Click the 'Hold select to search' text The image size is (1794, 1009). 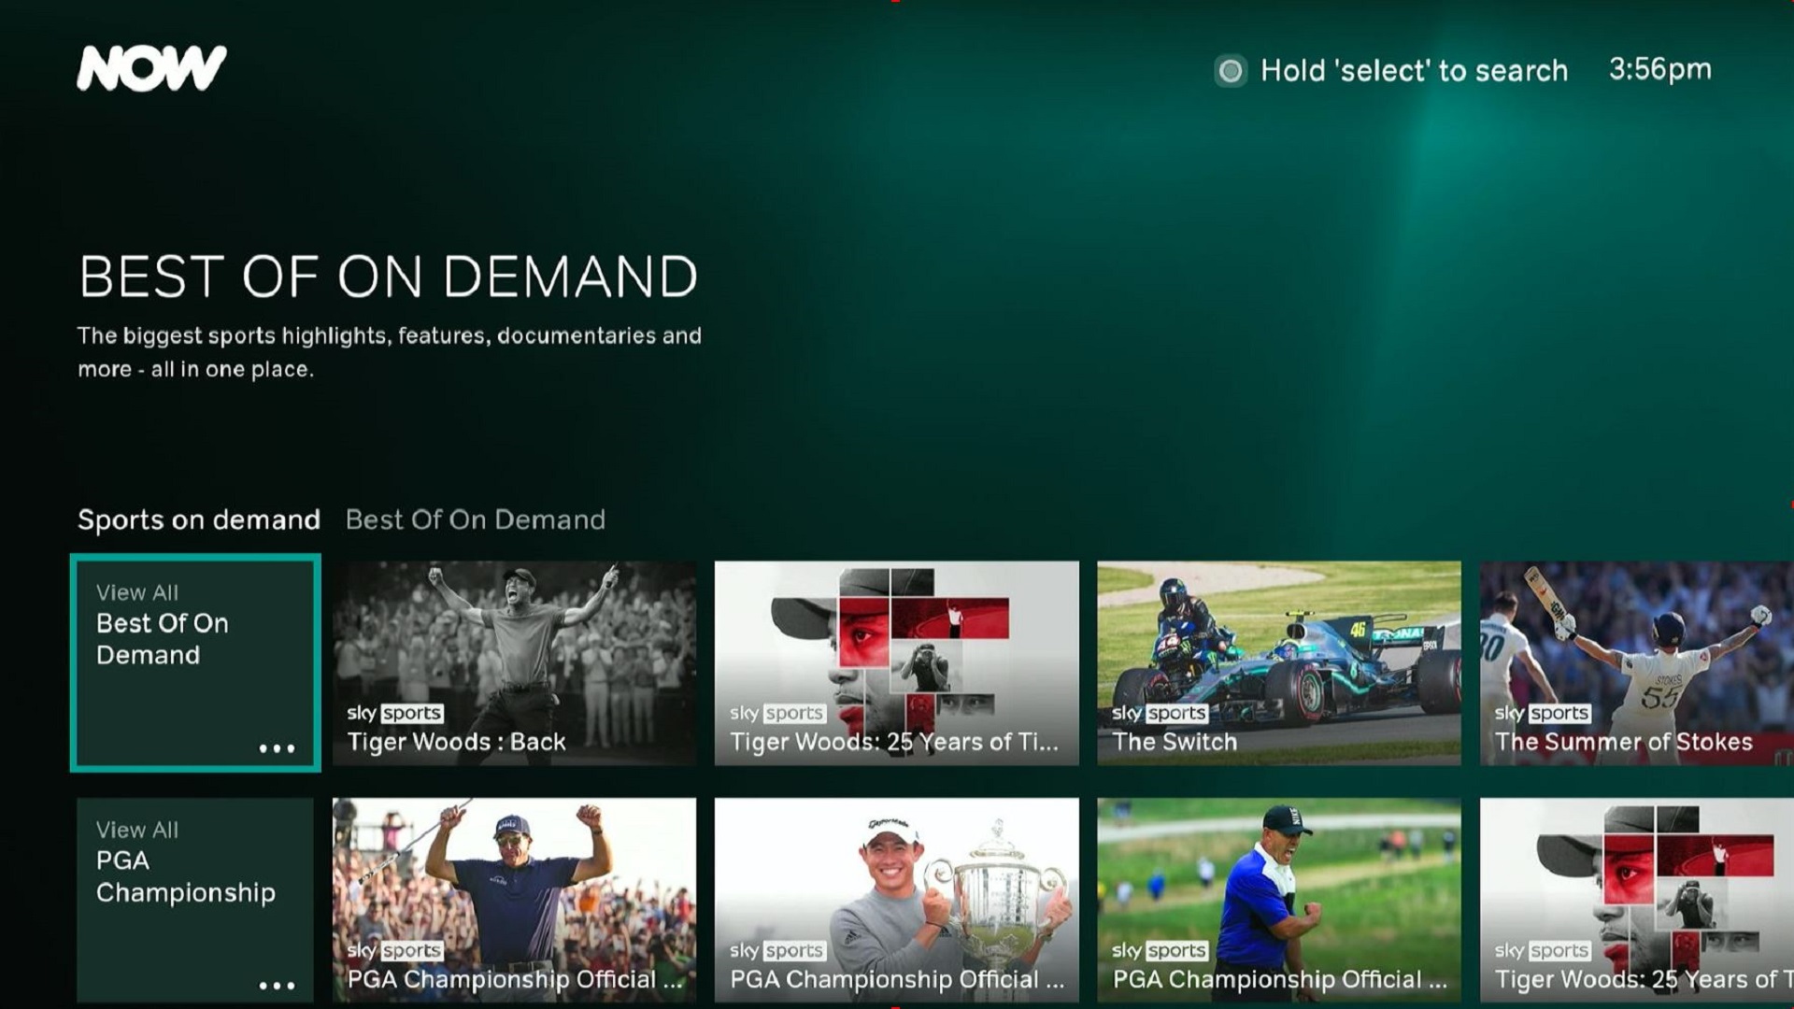tap(1414, 70)
